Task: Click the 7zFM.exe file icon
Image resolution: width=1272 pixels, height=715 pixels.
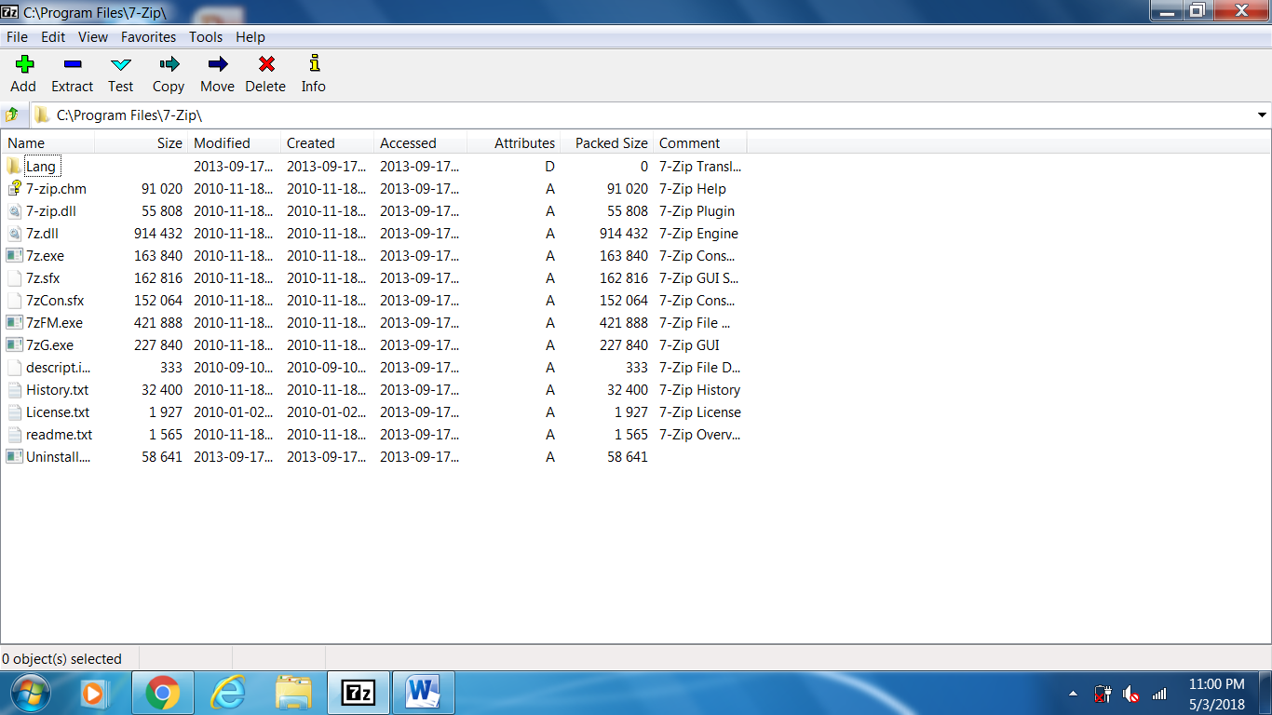Action: [13, 323]
